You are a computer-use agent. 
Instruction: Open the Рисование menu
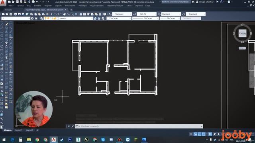click(x=70, y=6)
